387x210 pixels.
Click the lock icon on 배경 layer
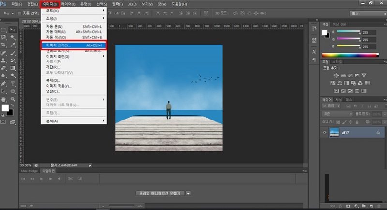pos(377,132)
